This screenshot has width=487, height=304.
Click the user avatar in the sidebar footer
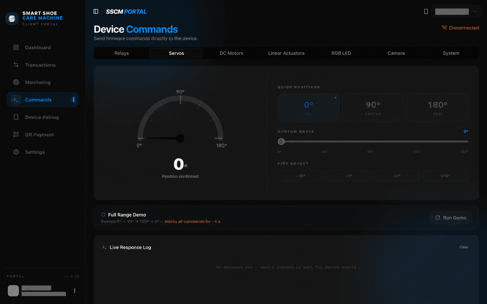(x=13, y=291)
